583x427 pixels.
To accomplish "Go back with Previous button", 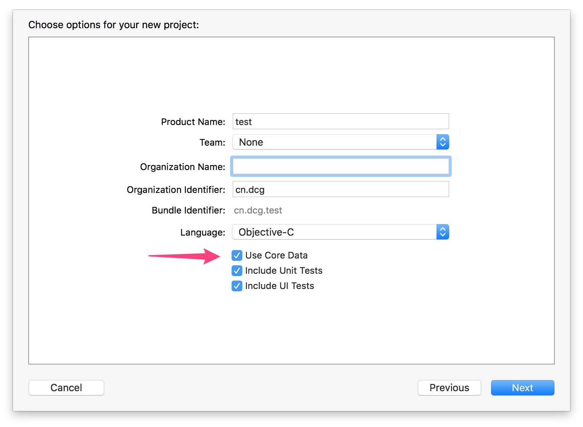I will point(449,388).
